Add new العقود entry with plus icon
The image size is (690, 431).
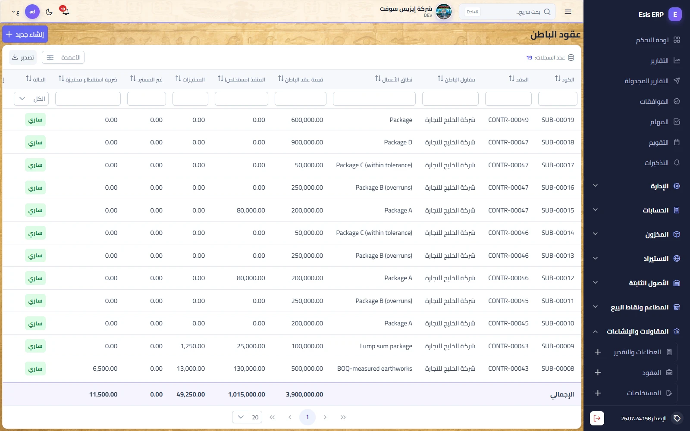(598, 372)
